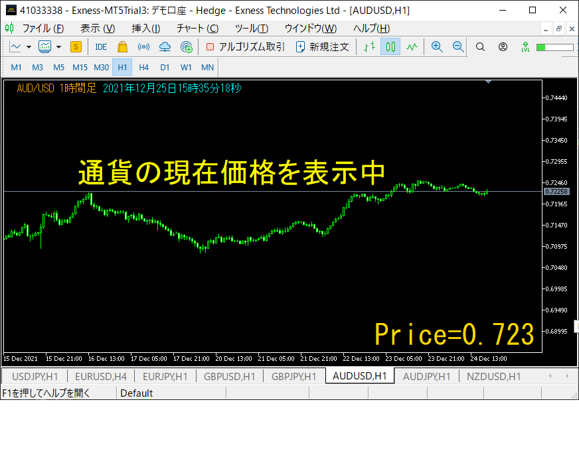579x467 pixels.
Task: Switch to AUDJPY,H1 chart tab
Action: click(x=426, y=376)
